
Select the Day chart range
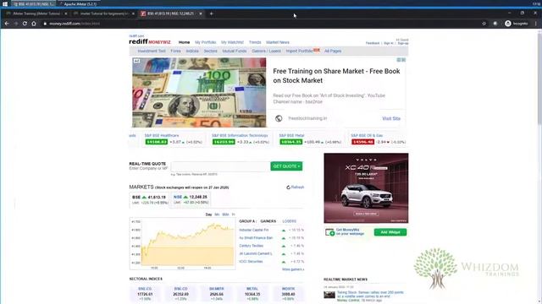point(208,214)
